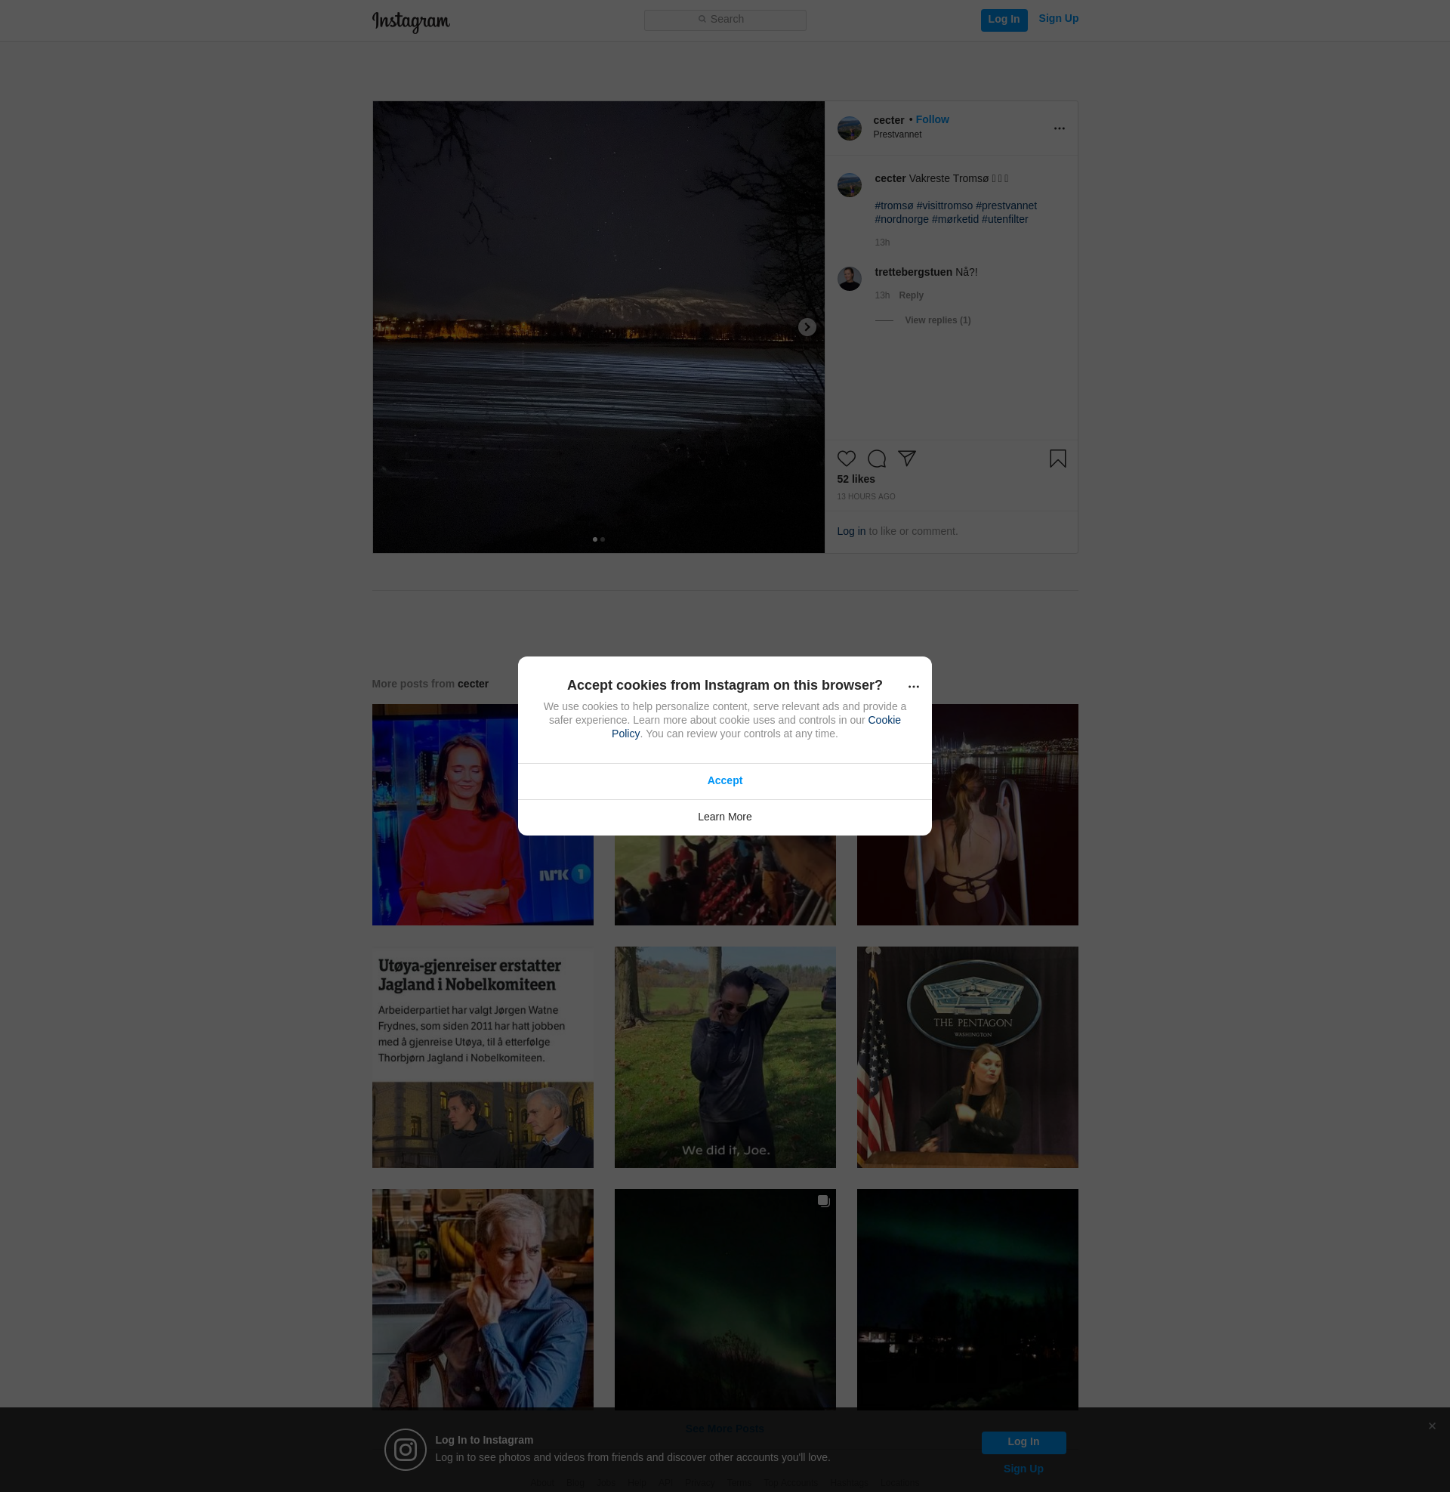Click the share paper plane icon
Screen dimensions: 1450x1492
[x=906, y=458]
